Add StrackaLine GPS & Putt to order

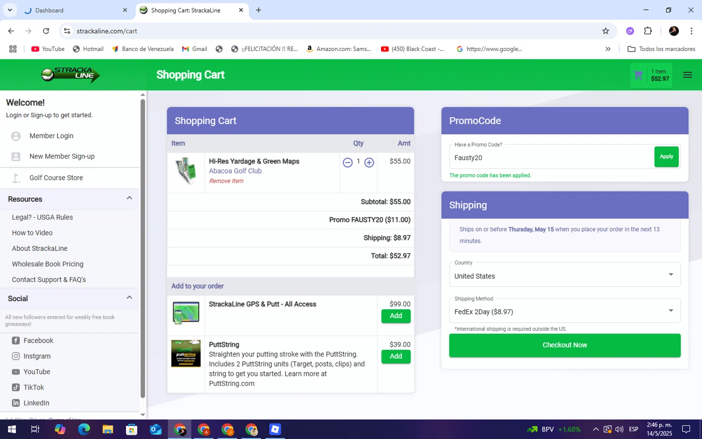[396, 316]
